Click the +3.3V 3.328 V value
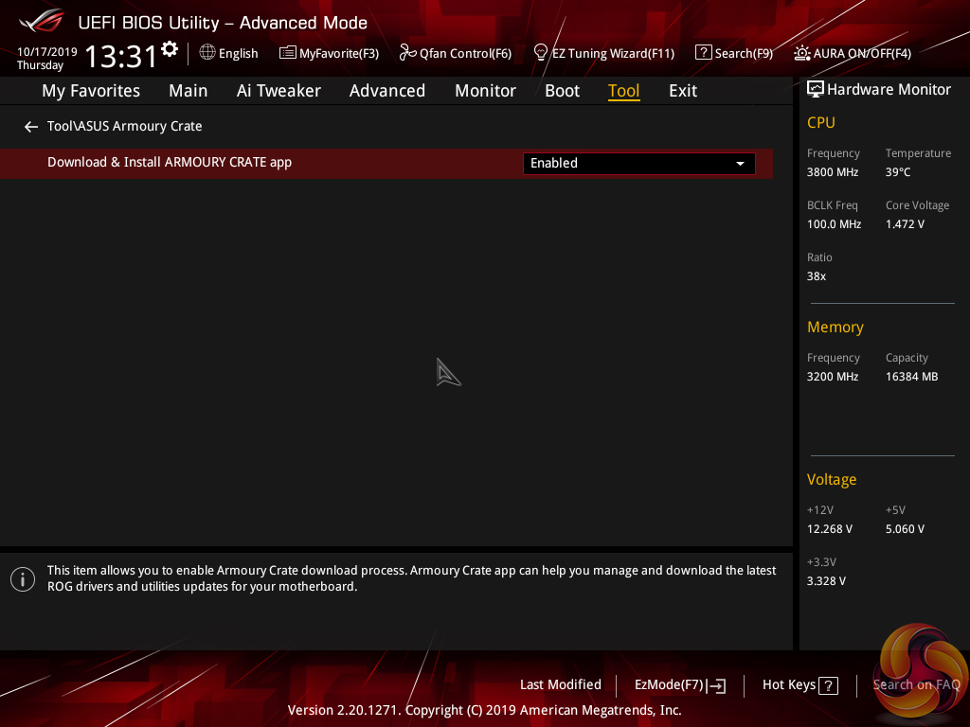 [x=826, y=581]
